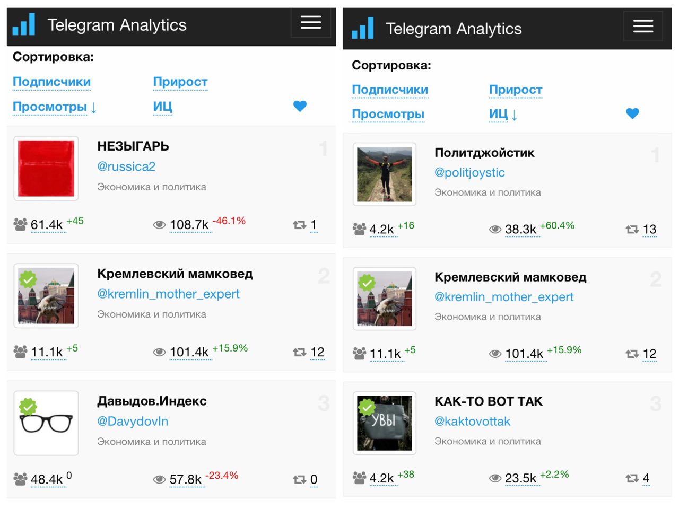The image size is (679, 509).
Task: Sort by ИЦ in left panel
Action: [x=162, y=107]
